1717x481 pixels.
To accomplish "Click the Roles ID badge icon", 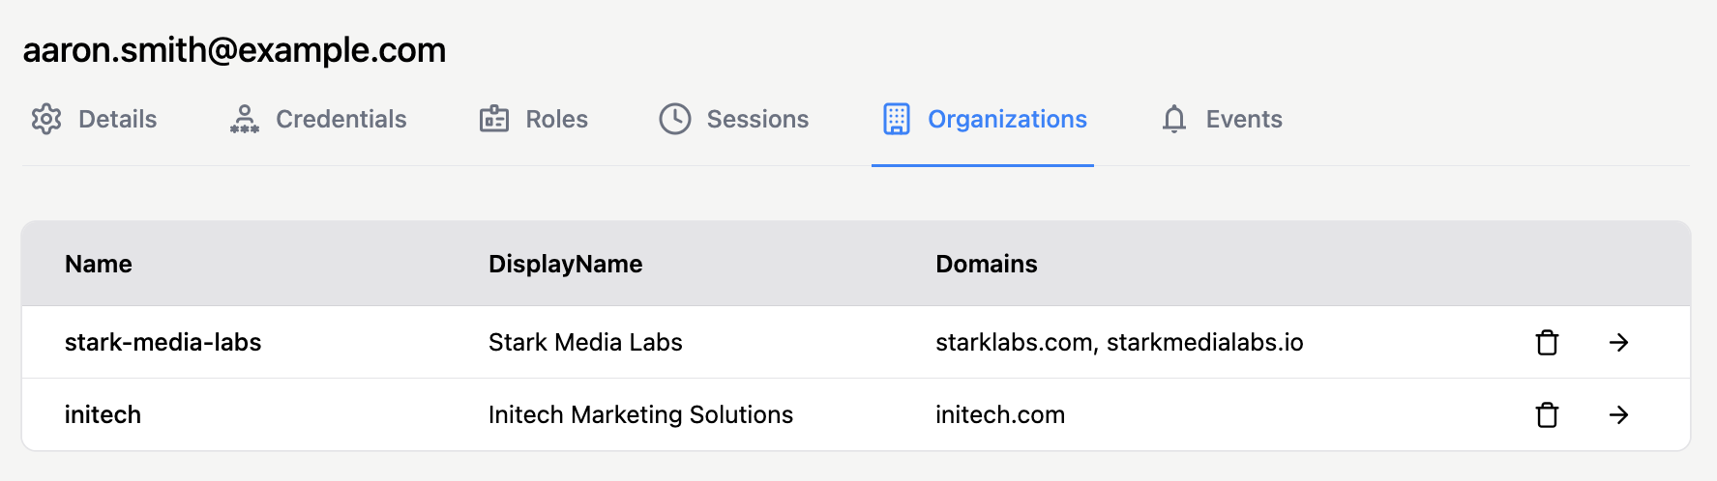I will pos(494,119).
